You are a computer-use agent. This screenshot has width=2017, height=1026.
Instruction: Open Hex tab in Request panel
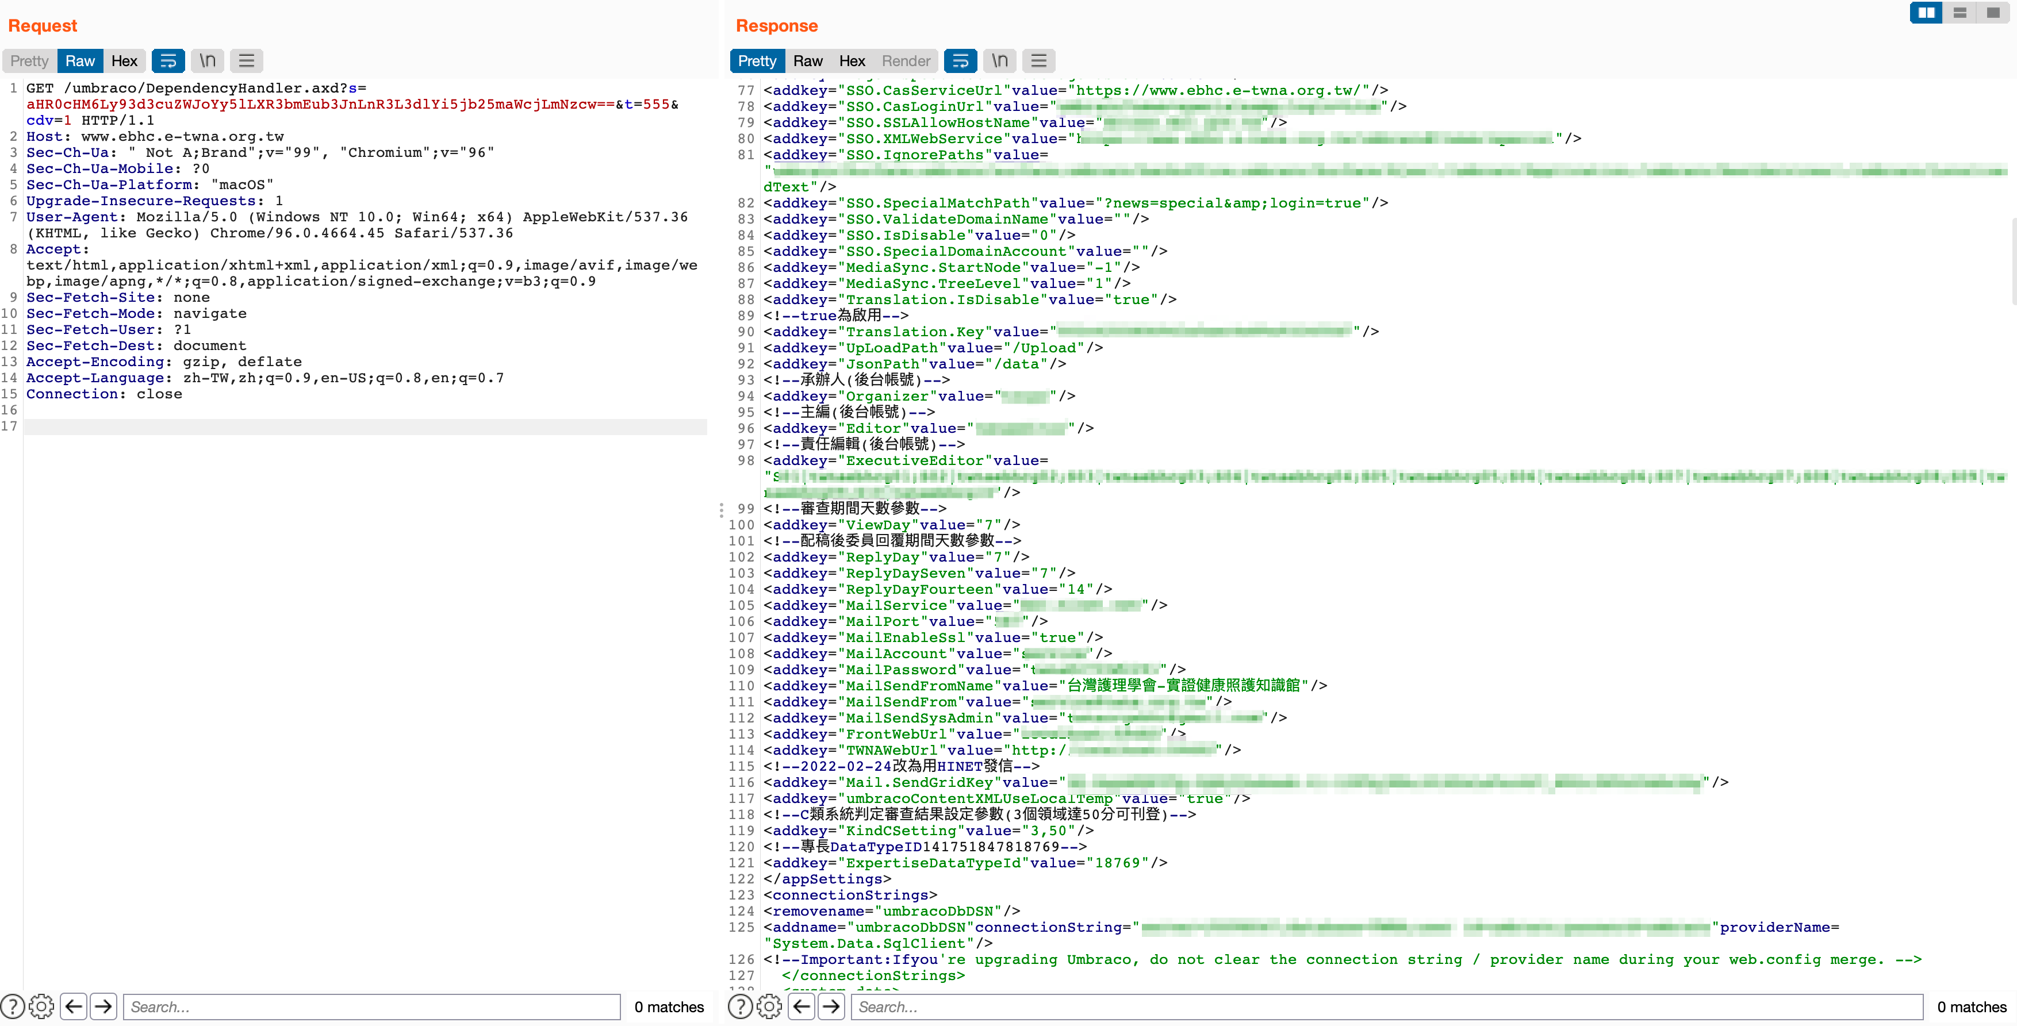point(124,61)
